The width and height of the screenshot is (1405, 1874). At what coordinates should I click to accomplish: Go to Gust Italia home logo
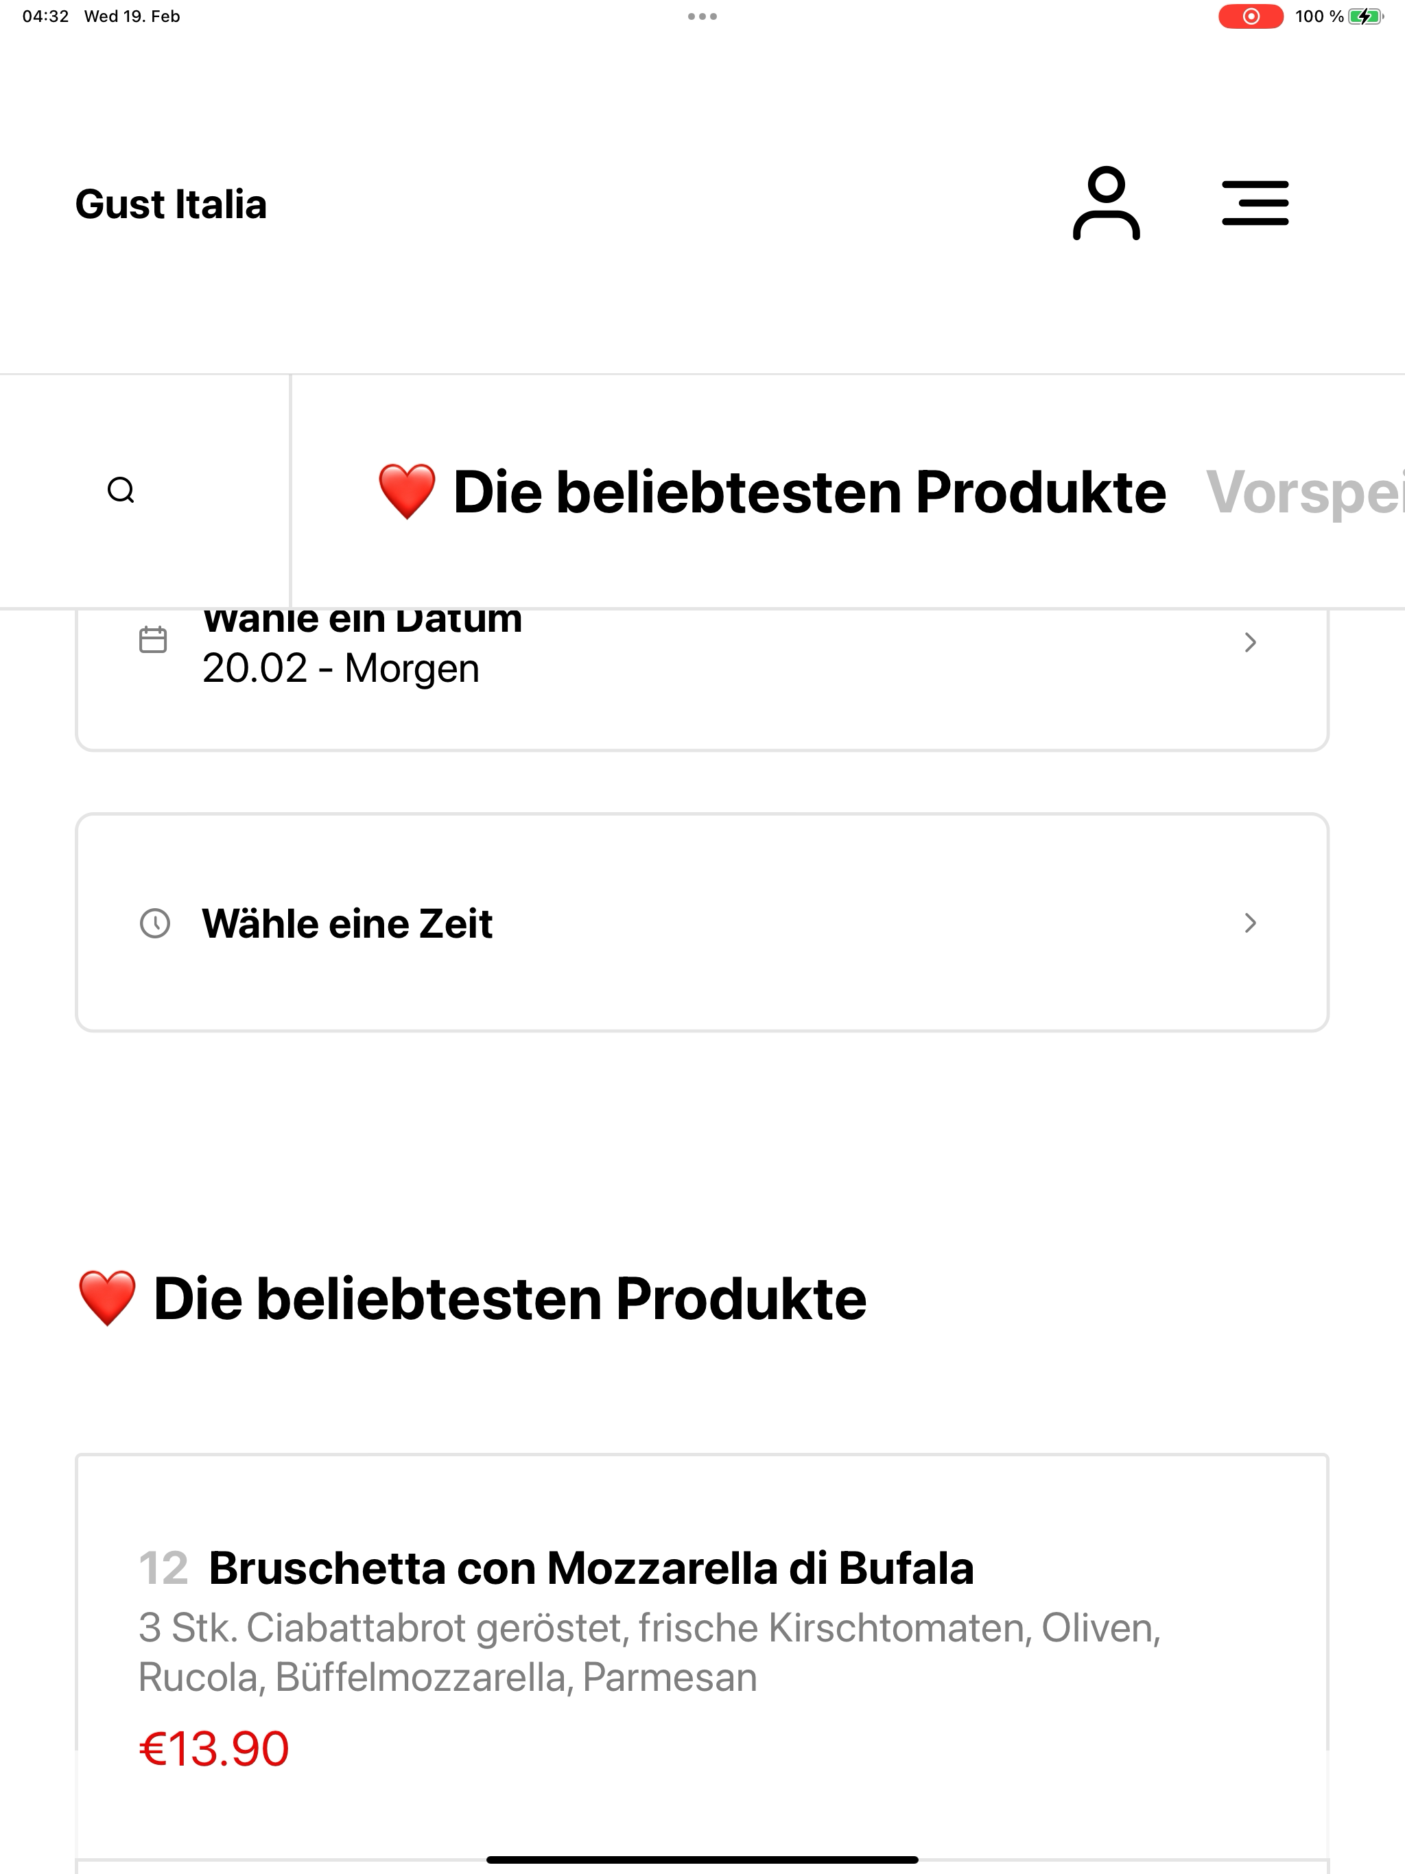(x=172, y=204)
